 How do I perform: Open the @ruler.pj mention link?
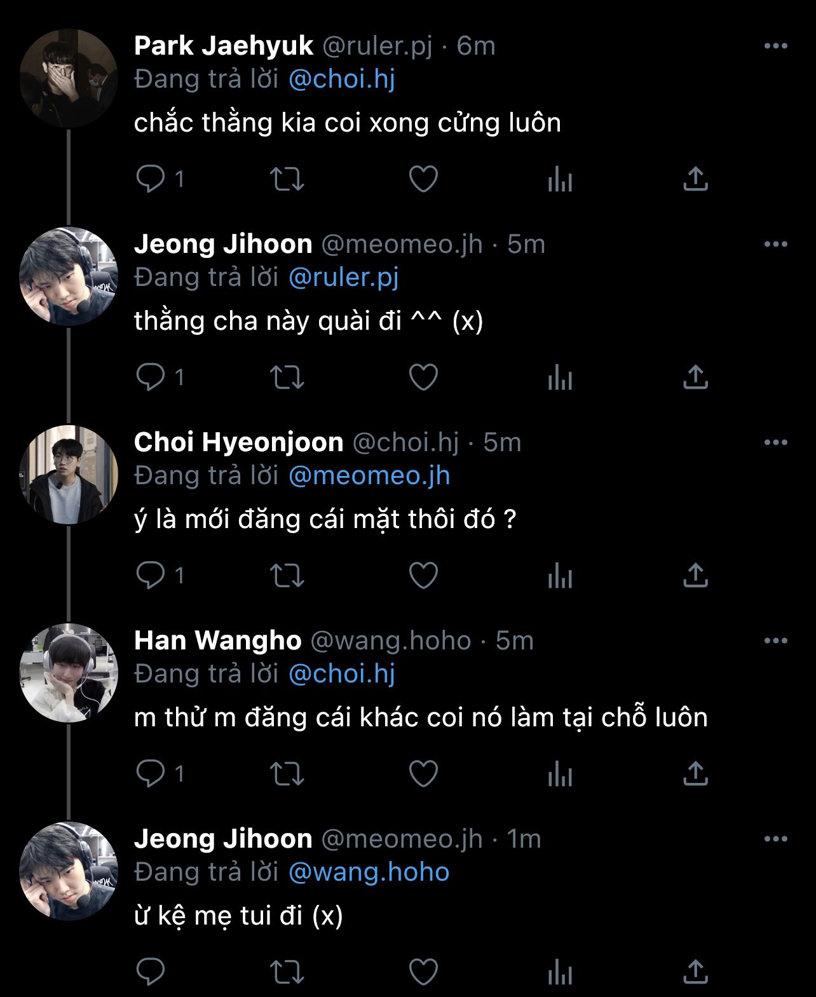point(343,277)
